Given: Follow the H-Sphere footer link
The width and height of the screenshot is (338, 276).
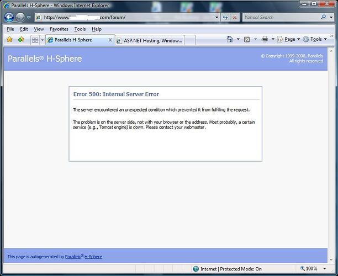Looking at the screenshot, I should pyautogui.click(x=93, y=257).
